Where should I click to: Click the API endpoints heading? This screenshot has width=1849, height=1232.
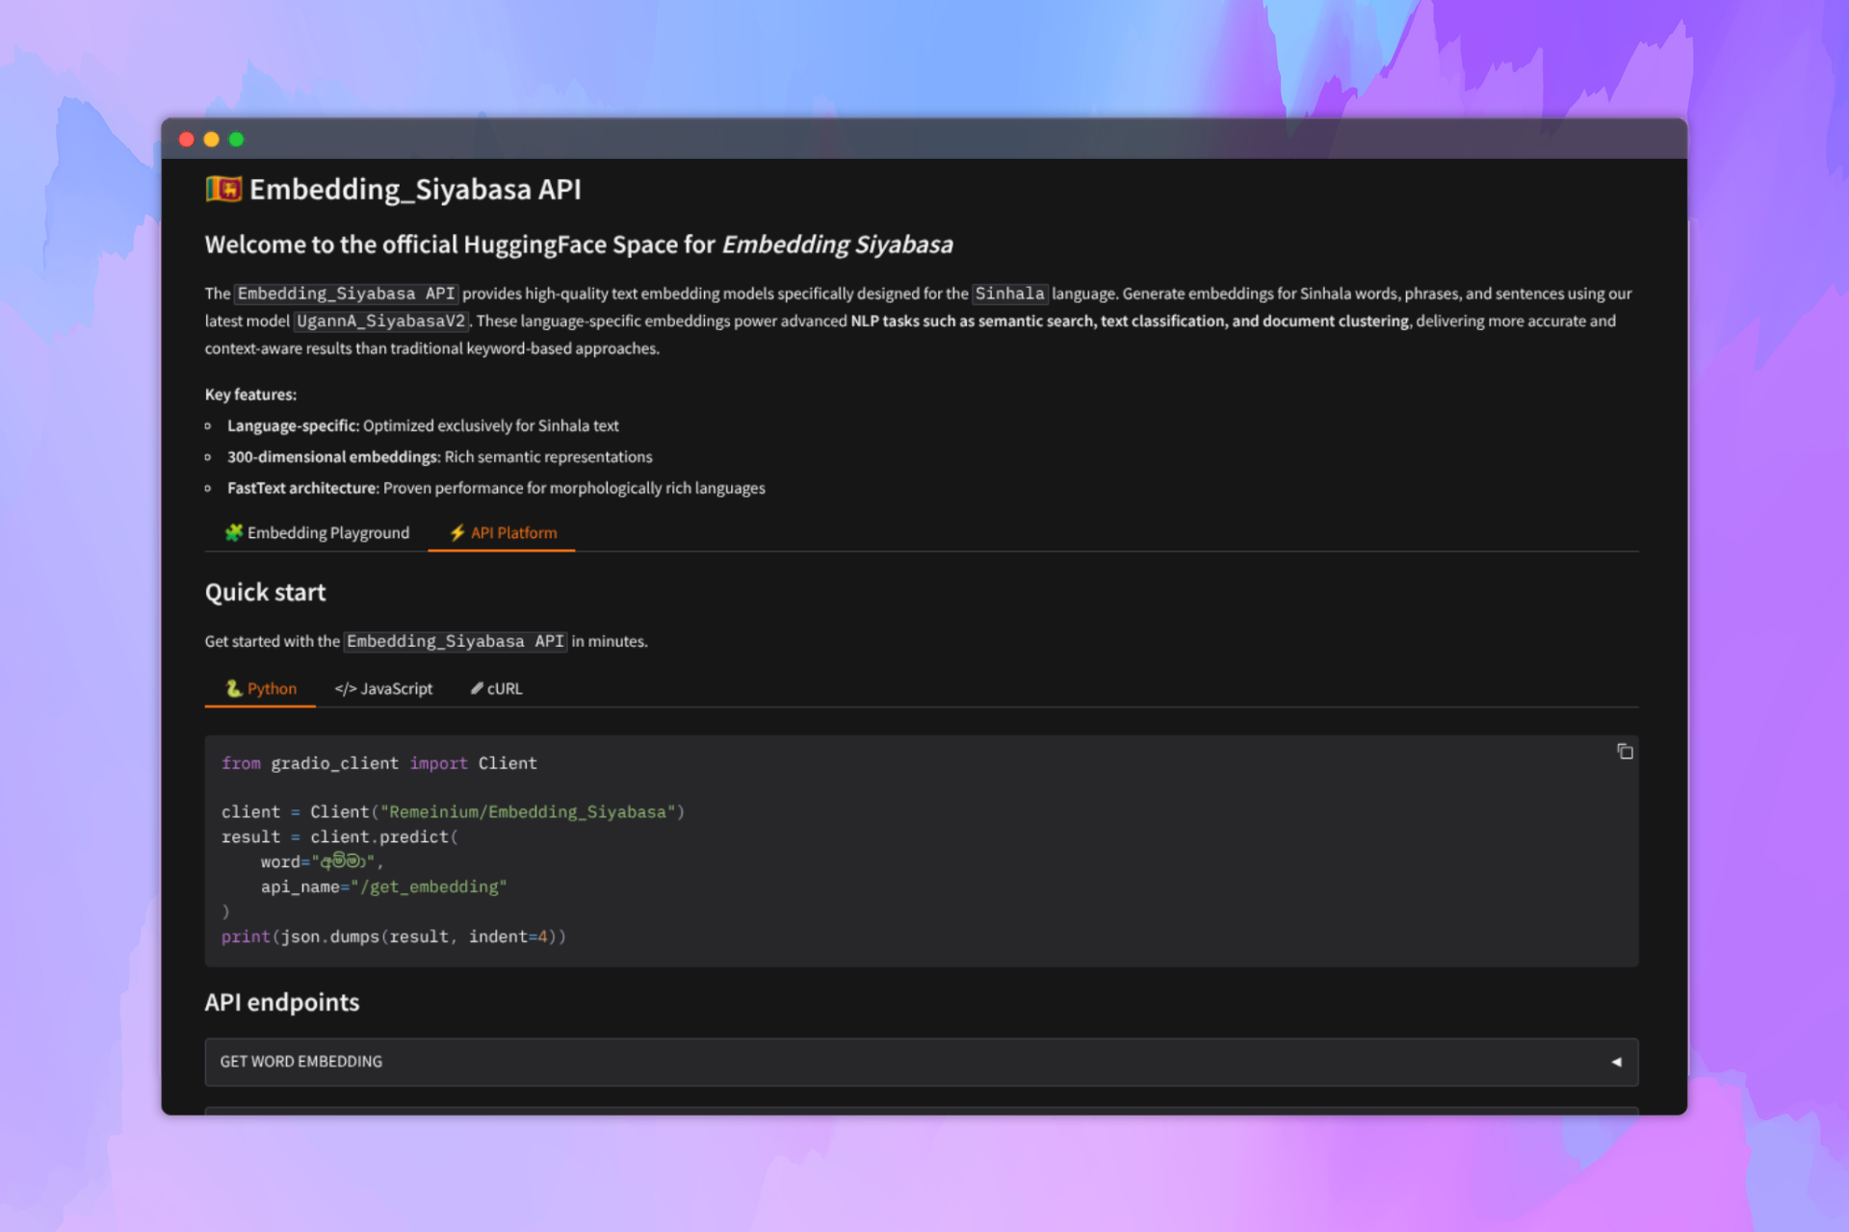(x=282, y=1003)
